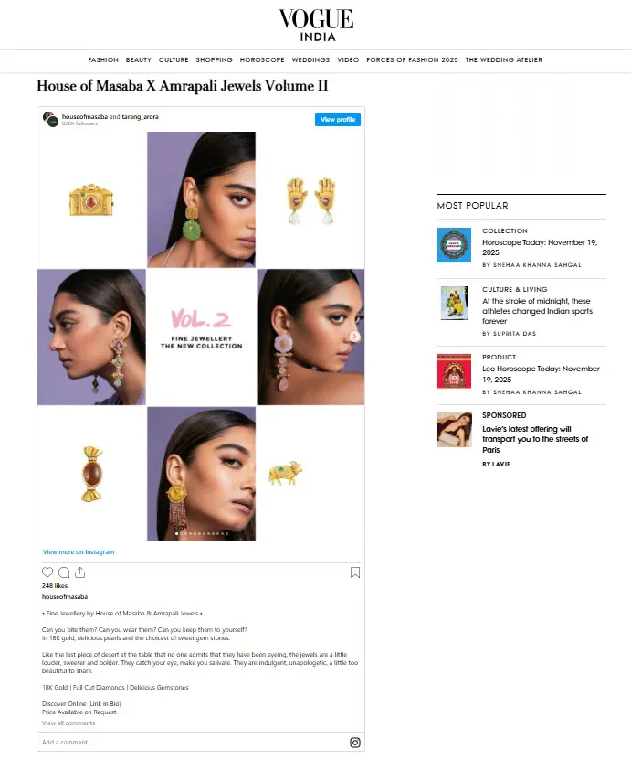Click the Add a comment field

coord(193,742)
